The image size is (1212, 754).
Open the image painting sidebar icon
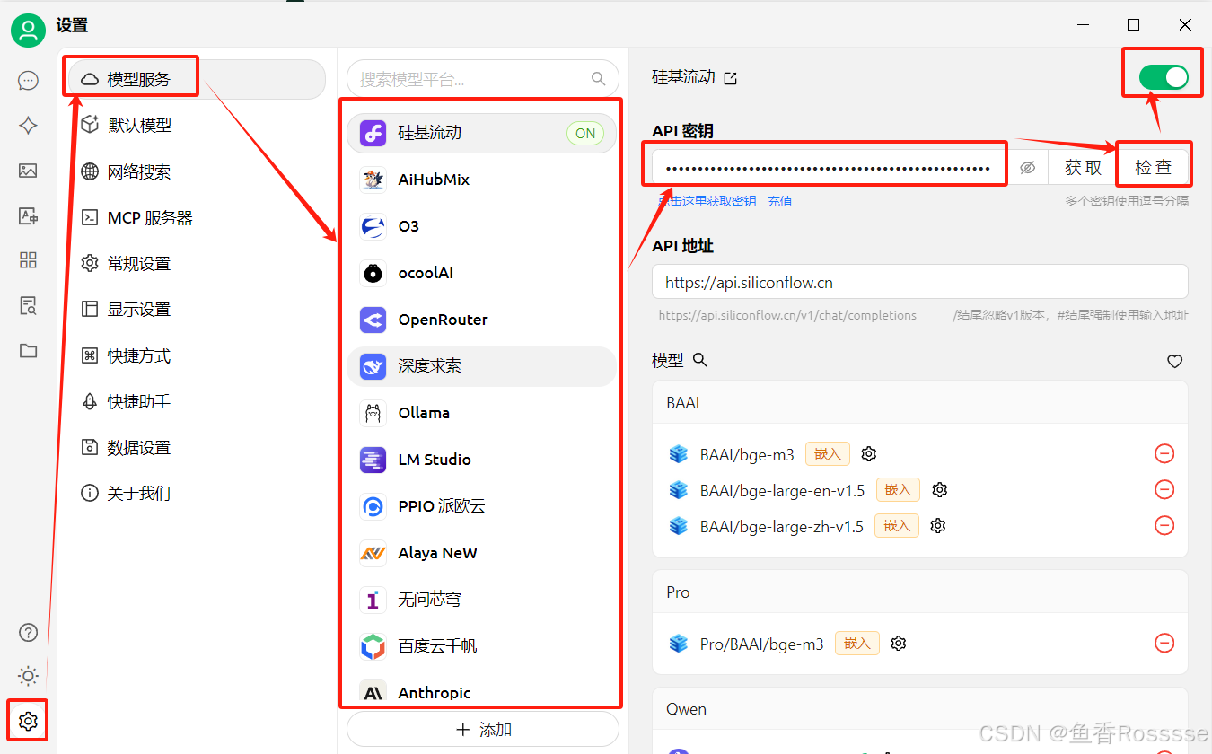pos(28,171)
